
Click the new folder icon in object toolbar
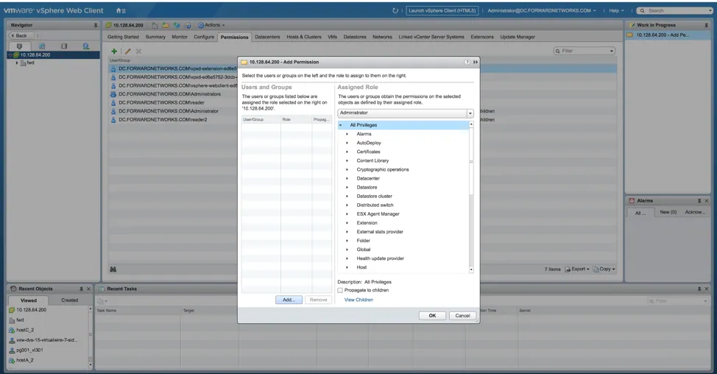[166, 25]
